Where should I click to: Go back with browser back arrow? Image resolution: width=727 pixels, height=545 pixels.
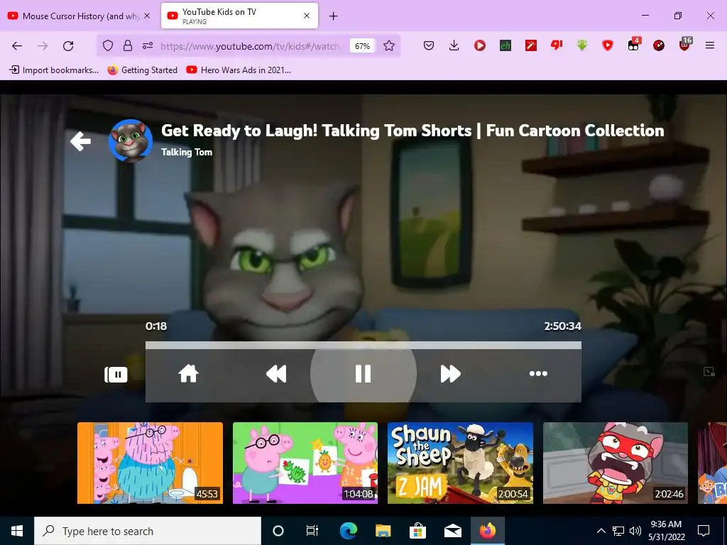[x=17, y=45]
